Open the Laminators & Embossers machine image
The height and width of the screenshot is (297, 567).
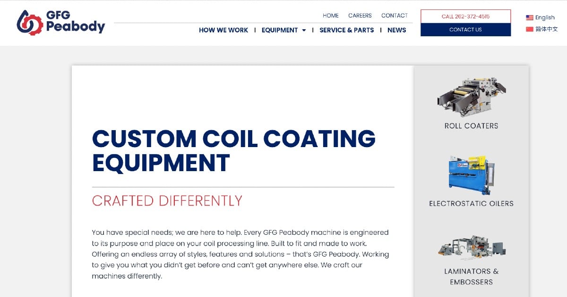(x=471, y=247)
